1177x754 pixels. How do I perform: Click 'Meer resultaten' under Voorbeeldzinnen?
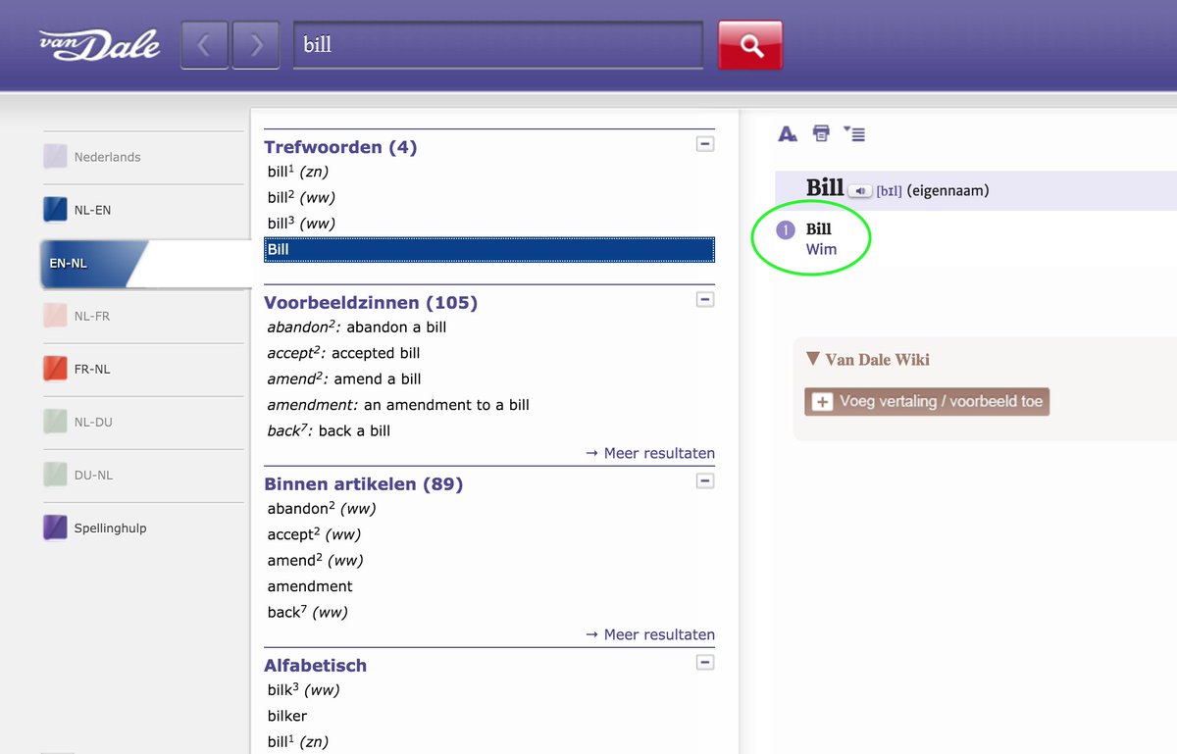pyautogui.click(x=650, y=453)
